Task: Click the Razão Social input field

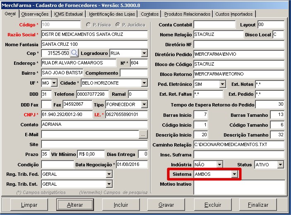Action: [94, 34]
